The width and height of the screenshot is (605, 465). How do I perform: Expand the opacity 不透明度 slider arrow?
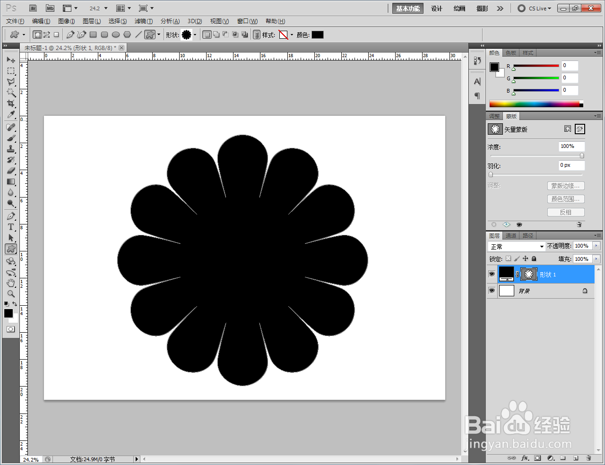[596, 246]
